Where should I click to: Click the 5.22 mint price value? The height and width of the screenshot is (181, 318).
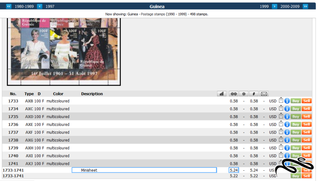click(234, 176)
